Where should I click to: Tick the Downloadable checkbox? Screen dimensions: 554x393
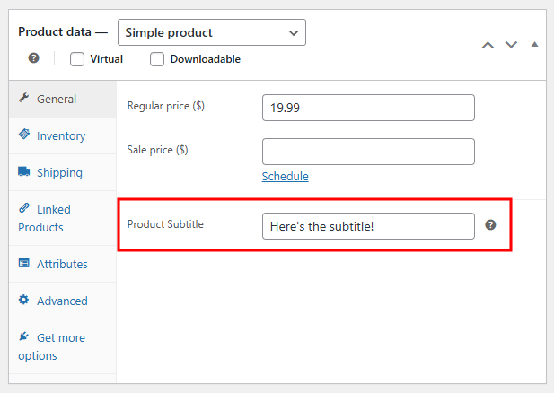(157, 59)
